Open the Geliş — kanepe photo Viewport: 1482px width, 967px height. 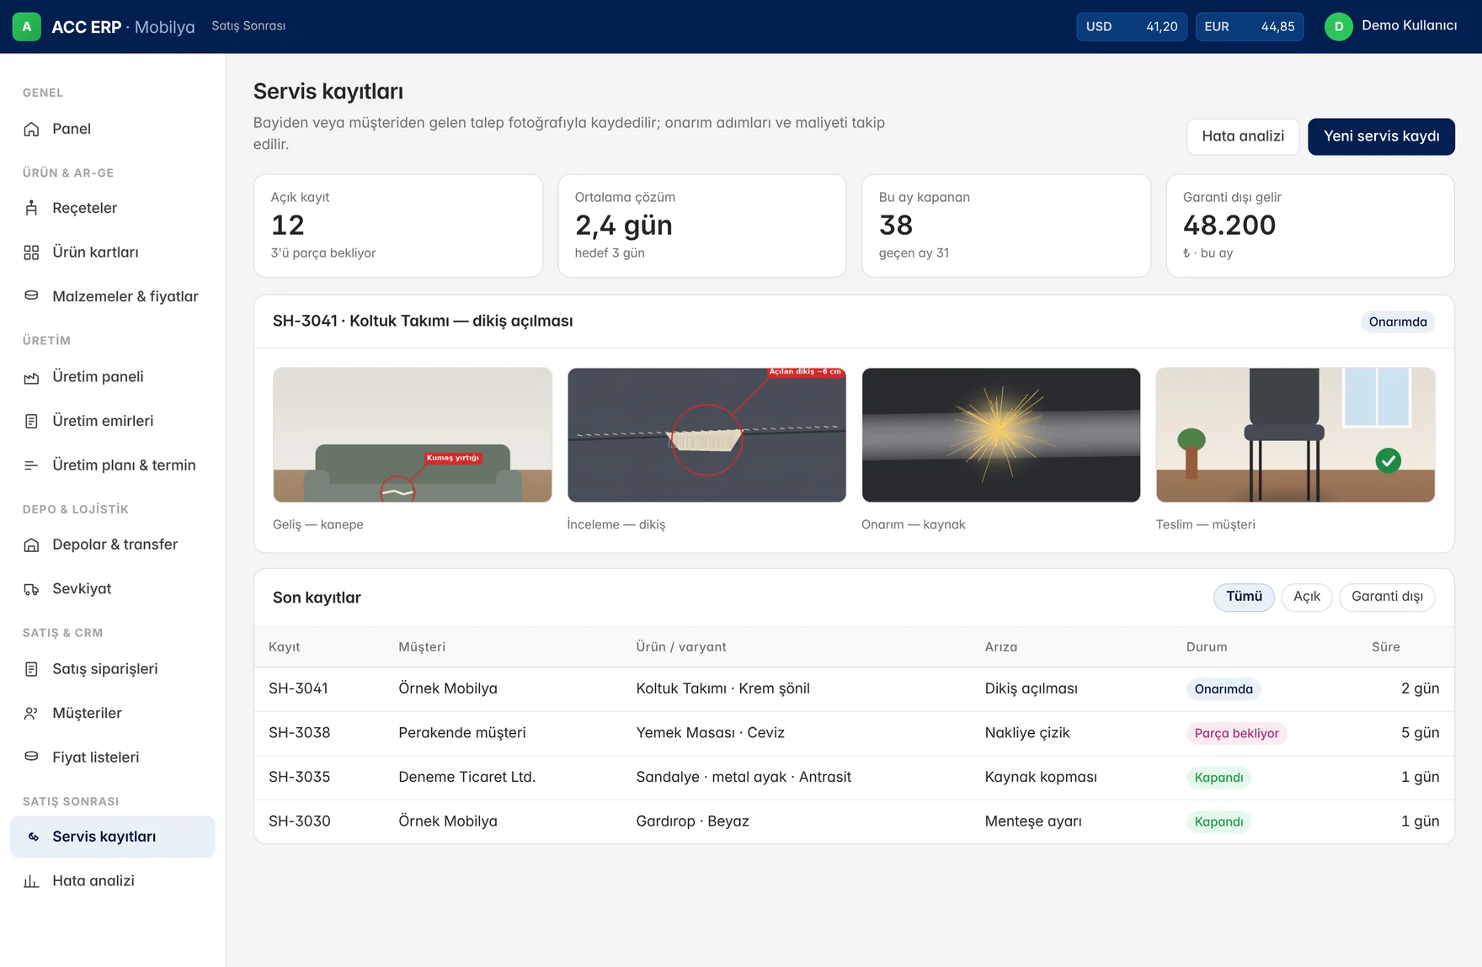click(413, 435)
